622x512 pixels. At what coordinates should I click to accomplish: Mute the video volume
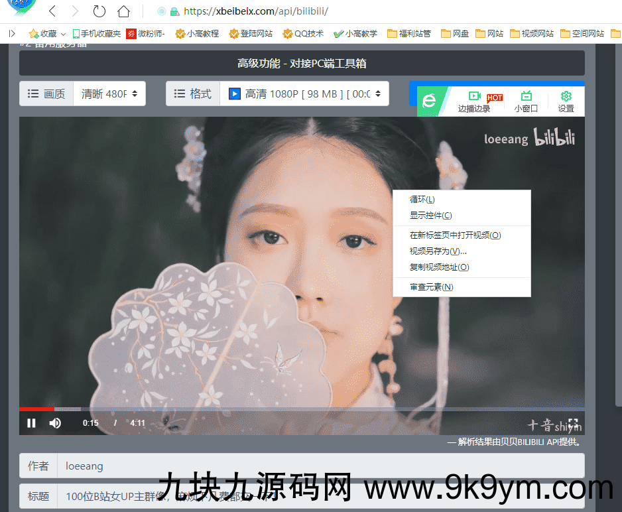(x=54, y=422)
